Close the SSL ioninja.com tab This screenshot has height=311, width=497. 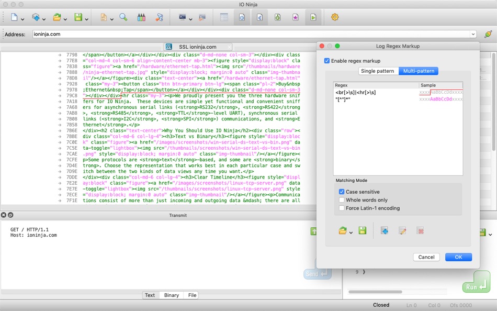click(x=229, y=47)
